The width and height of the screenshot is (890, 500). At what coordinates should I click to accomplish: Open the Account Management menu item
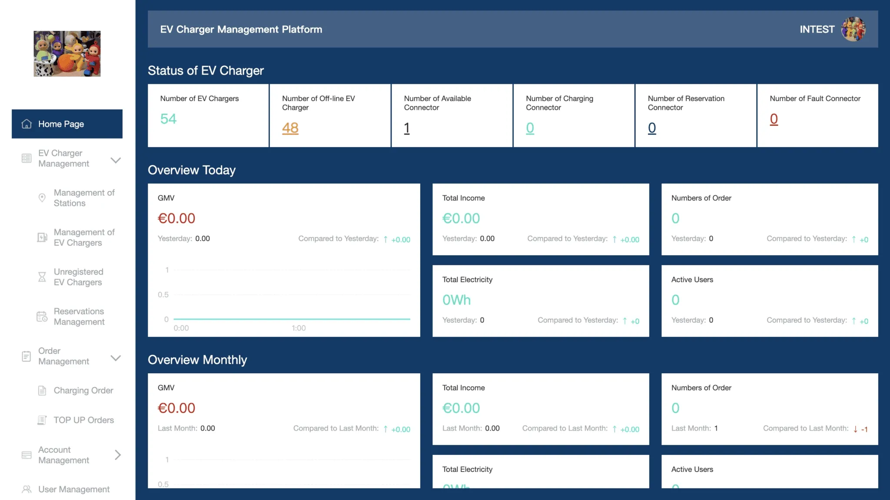tap(63, 455)
